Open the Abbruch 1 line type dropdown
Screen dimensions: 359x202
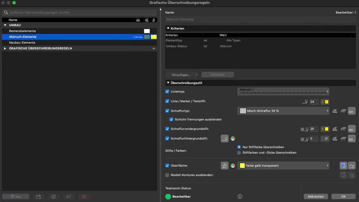[x=283, y=91]
